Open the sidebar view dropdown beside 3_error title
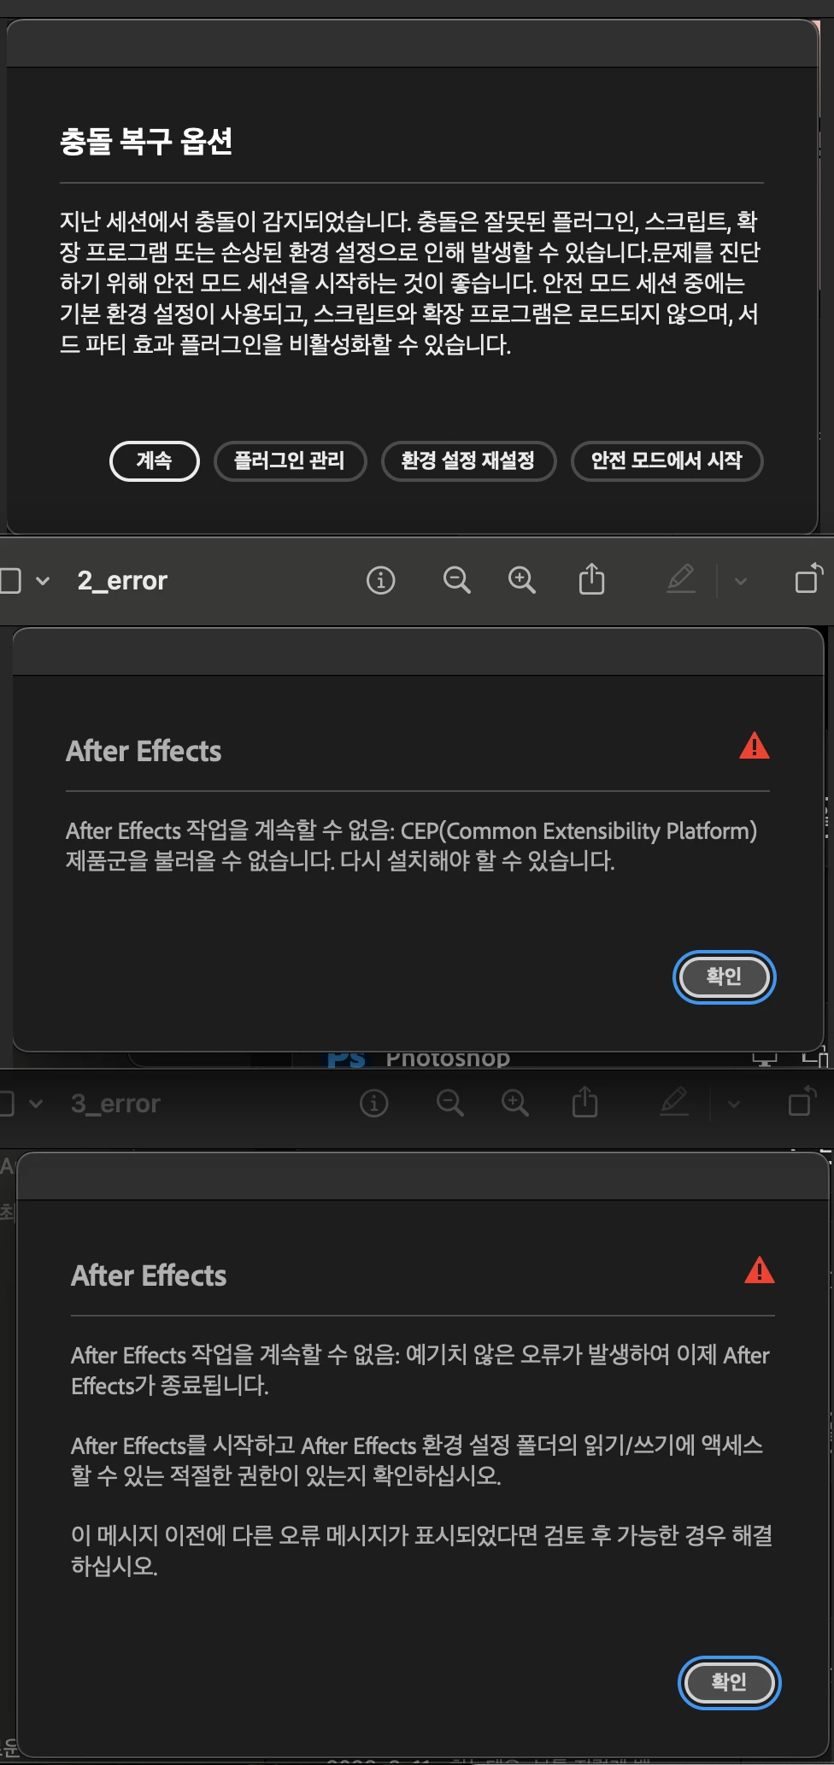834x1765 pixels. (36, 1104)
